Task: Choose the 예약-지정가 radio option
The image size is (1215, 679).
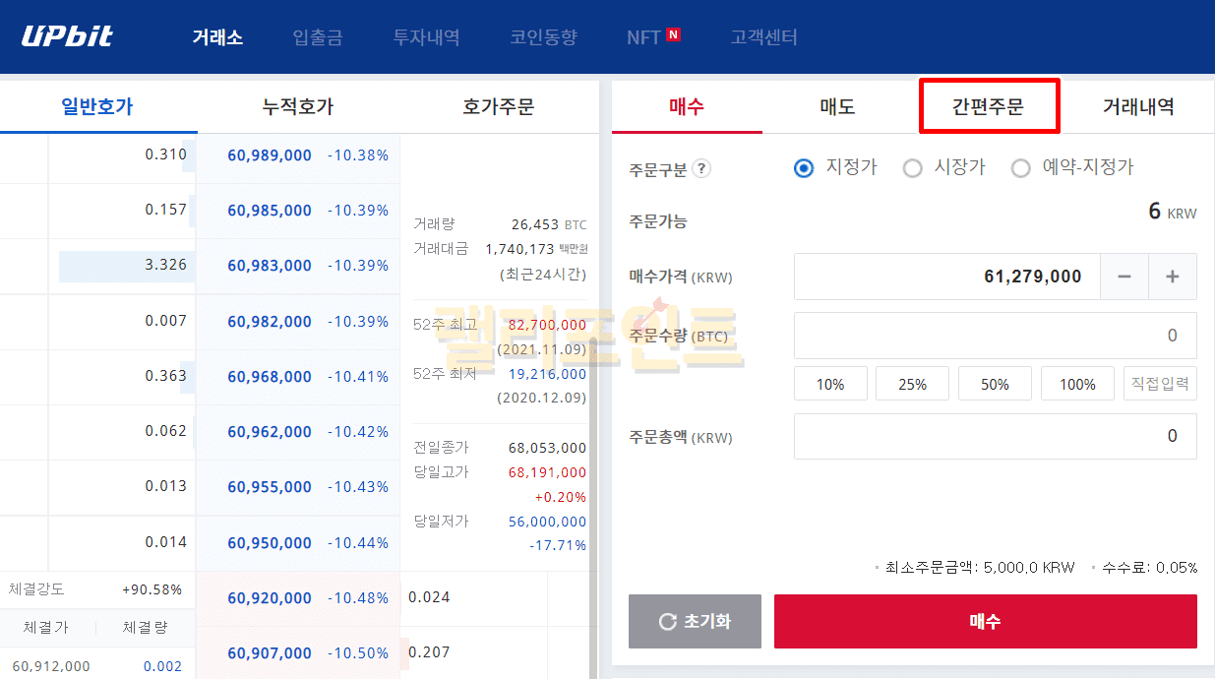Action: click(1021, 168)
